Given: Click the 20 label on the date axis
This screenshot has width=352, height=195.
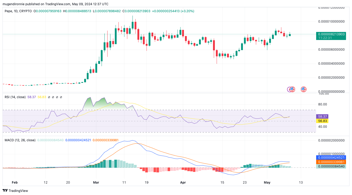Looking at the screenshot, I should coord(68,182).
